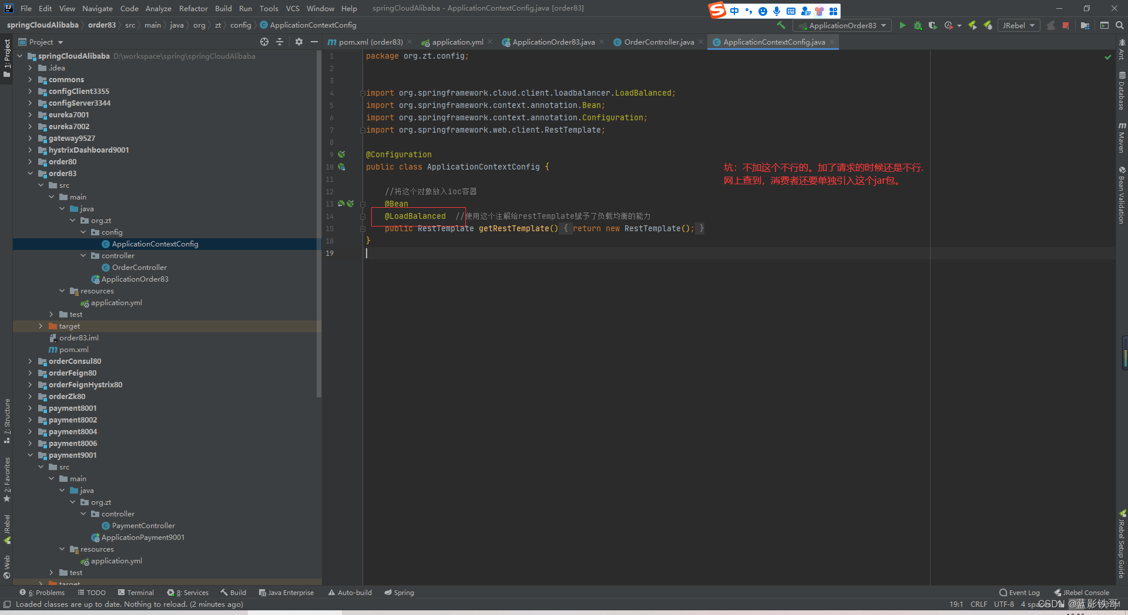
Task: Open Favorites side tool window
Action: pos(7,479)
